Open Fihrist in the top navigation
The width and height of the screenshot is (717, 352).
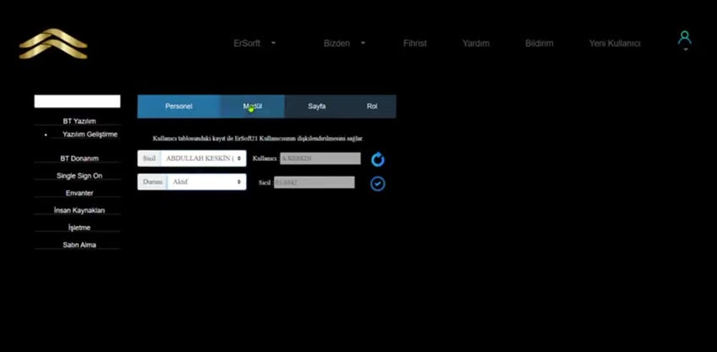414,44
